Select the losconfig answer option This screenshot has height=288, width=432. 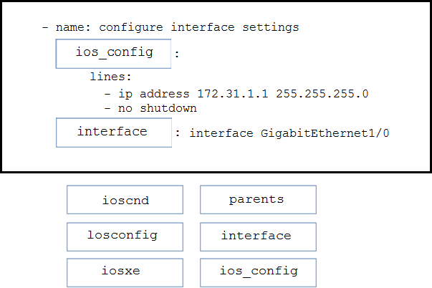[125, 236]
